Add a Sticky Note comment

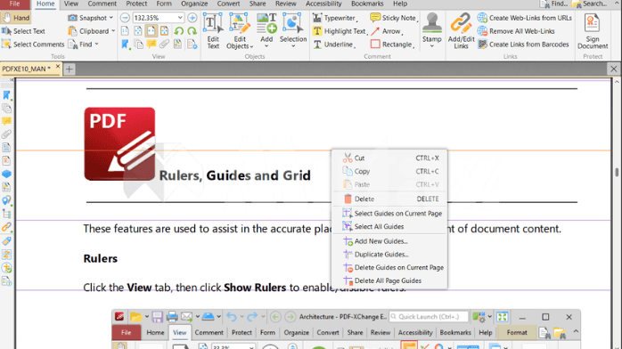[x=394, y=18]
